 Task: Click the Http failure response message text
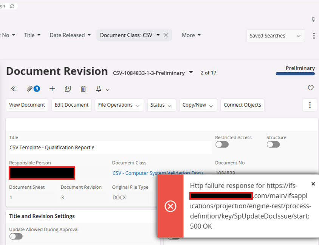[251, 206]
